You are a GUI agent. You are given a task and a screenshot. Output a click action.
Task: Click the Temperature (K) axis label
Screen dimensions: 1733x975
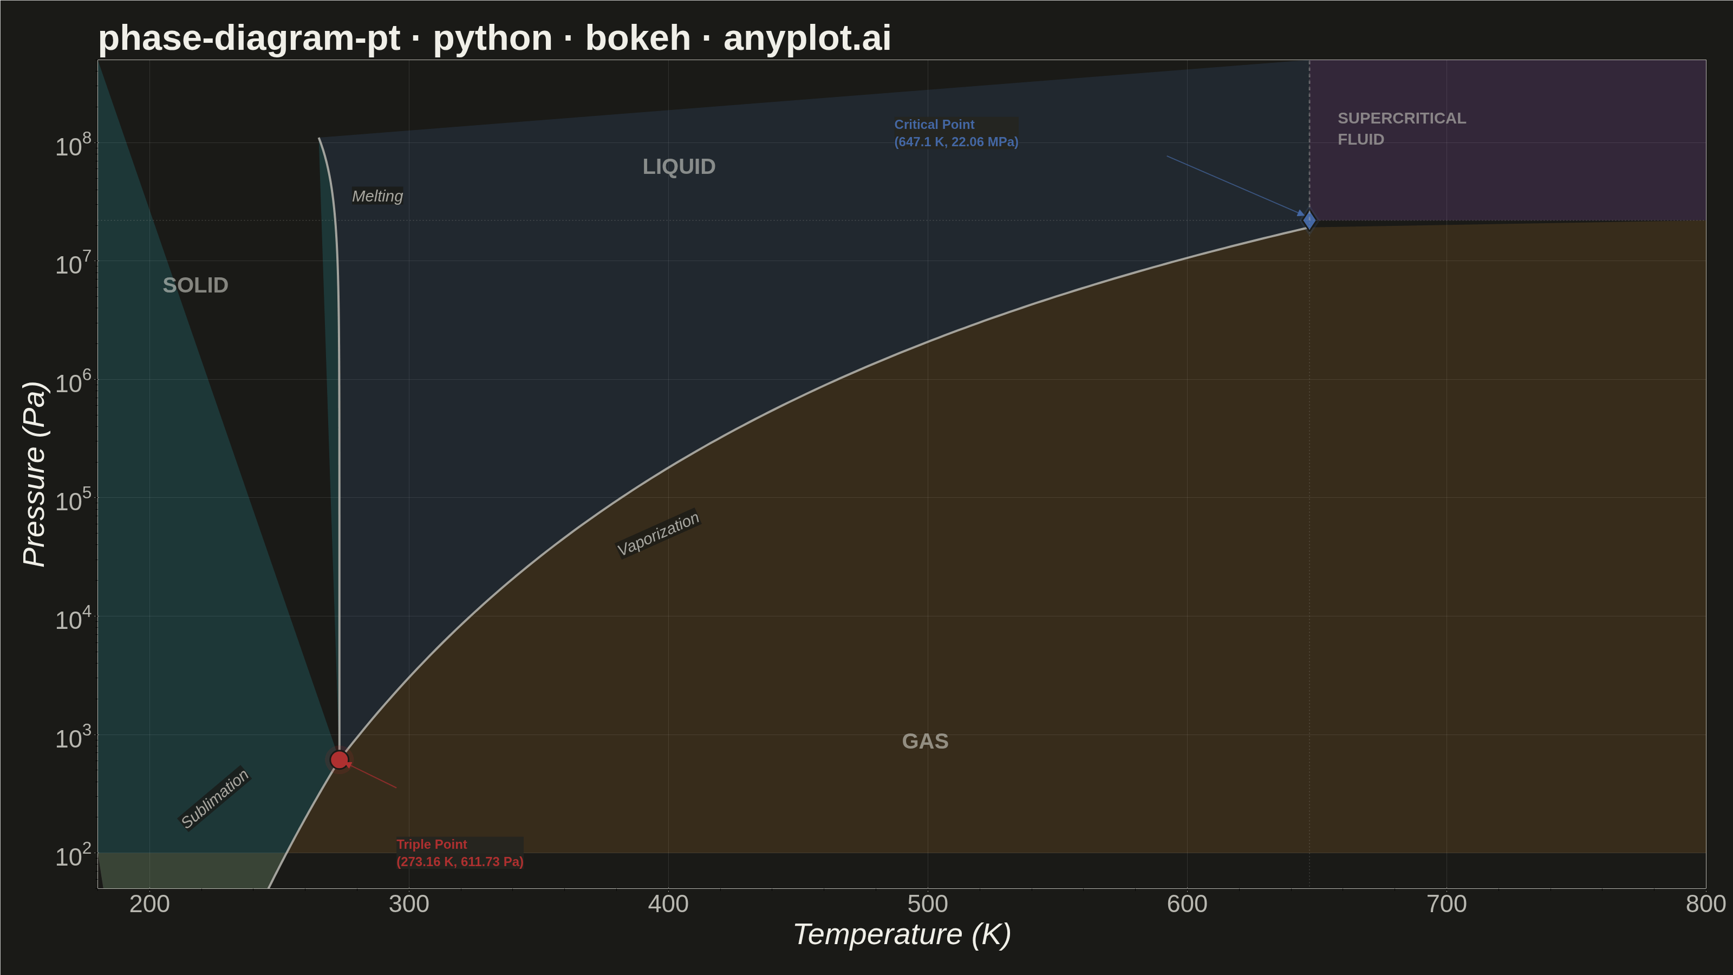(x=902, y=934)
